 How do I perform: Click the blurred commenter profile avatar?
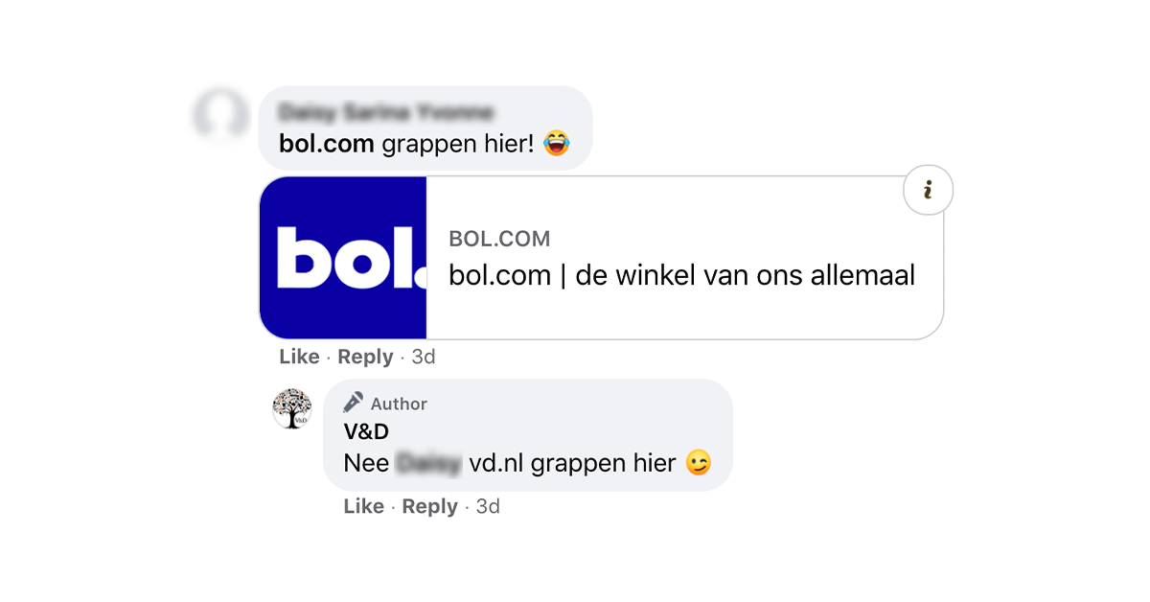[221, 115]
